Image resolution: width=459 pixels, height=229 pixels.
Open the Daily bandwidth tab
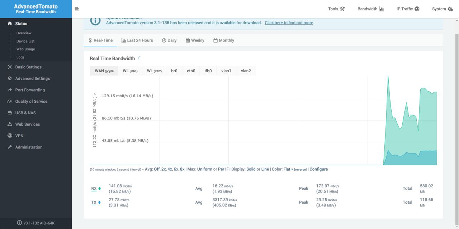click(169, 40)
